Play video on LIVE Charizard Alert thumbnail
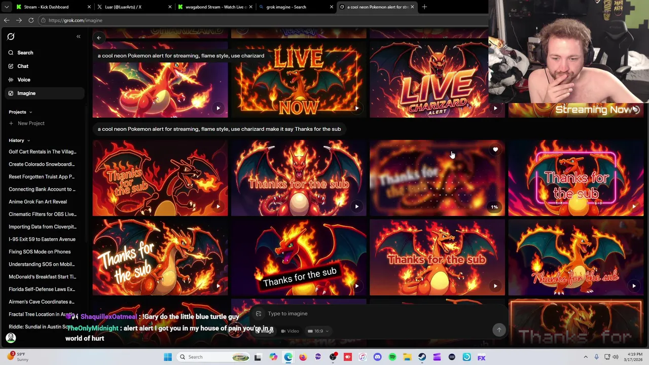The width and height of the screenshot is (649, 365). pos(495,108)
